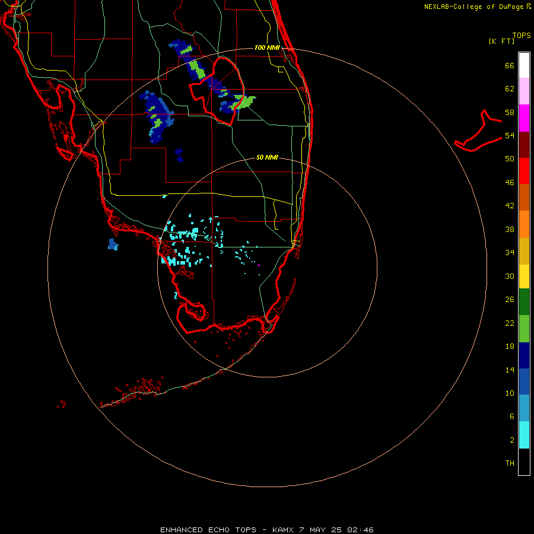The width and height of the screenshot is (534, 534).
Task: Click the 18 value on the legend
Action: [x=510, y=347]
